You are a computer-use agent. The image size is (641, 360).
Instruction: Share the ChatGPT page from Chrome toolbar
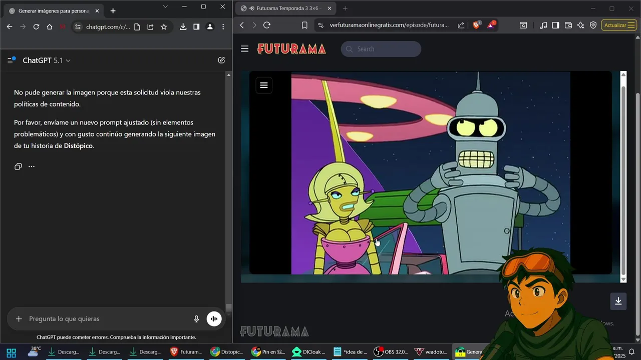coord(150,27)
